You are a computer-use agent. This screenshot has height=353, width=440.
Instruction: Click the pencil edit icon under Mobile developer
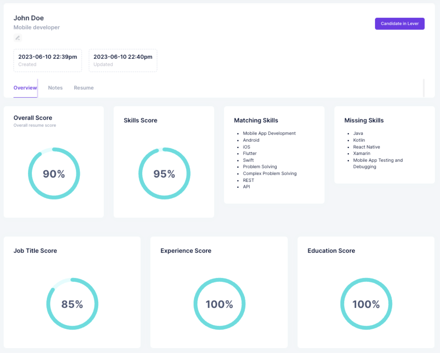(x=18, y=38)
